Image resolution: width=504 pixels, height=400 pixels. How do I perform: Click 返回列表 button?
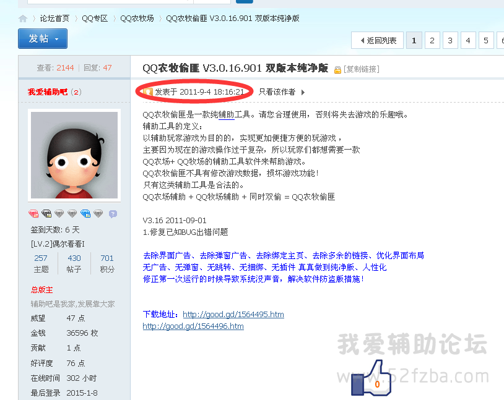377,40
